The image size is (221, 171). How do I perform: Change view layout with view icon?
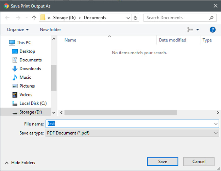pos(190,30)
